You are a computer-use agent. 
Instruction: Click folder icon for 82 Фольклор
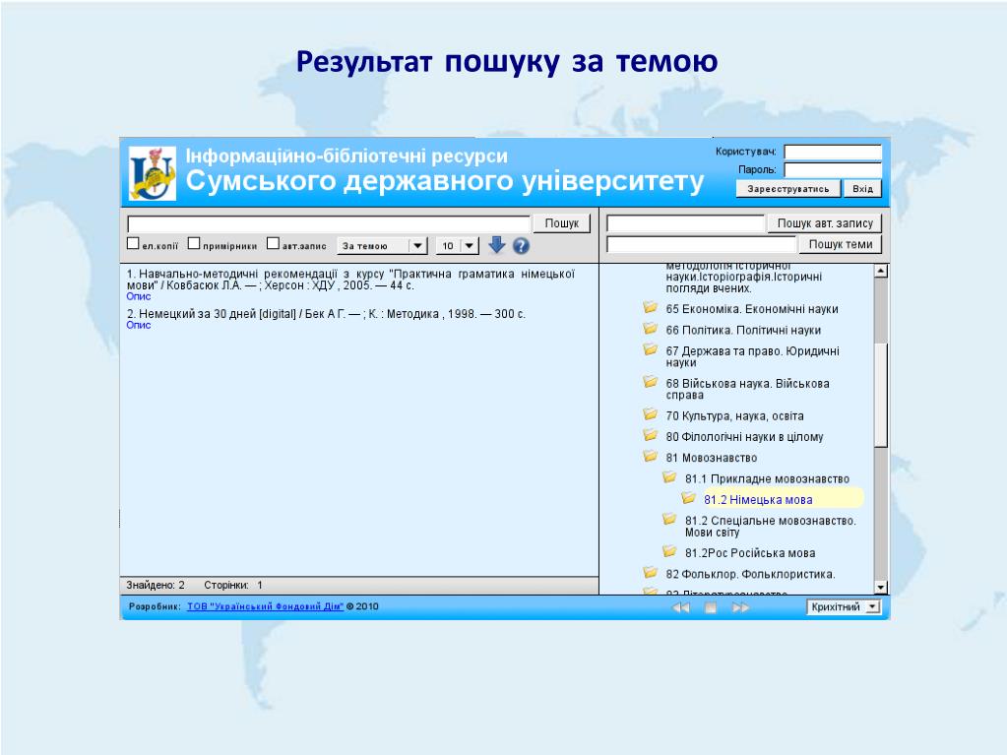(x=650, y=573)
